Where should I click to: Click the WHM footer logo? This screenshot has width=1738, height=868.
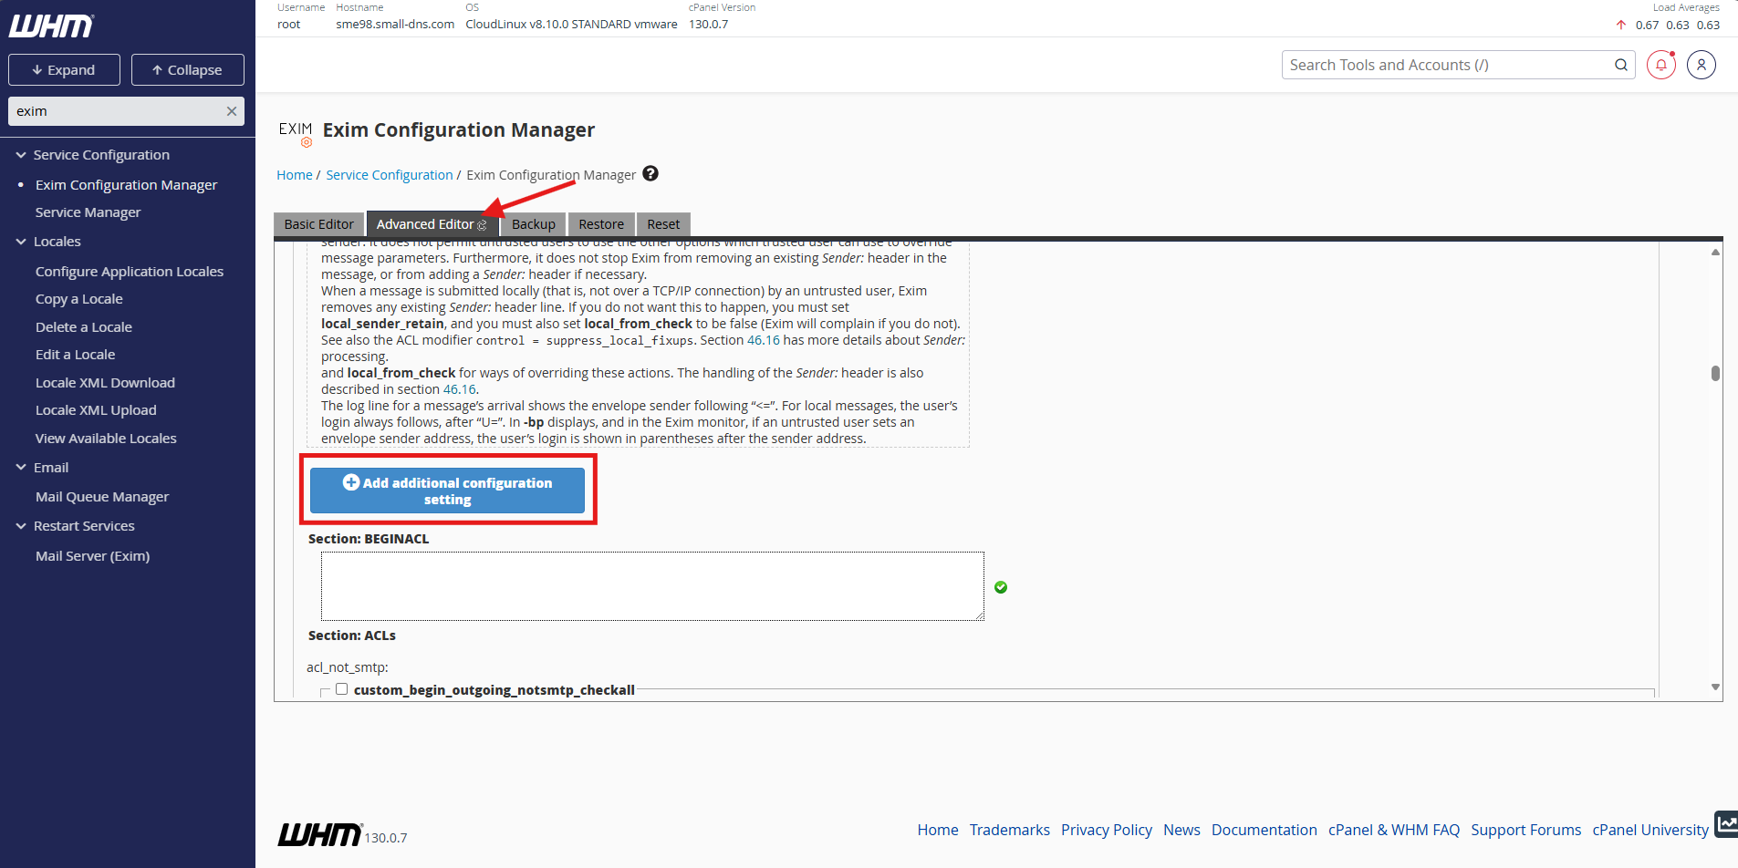pyautogui.click(x=319, y=834)
